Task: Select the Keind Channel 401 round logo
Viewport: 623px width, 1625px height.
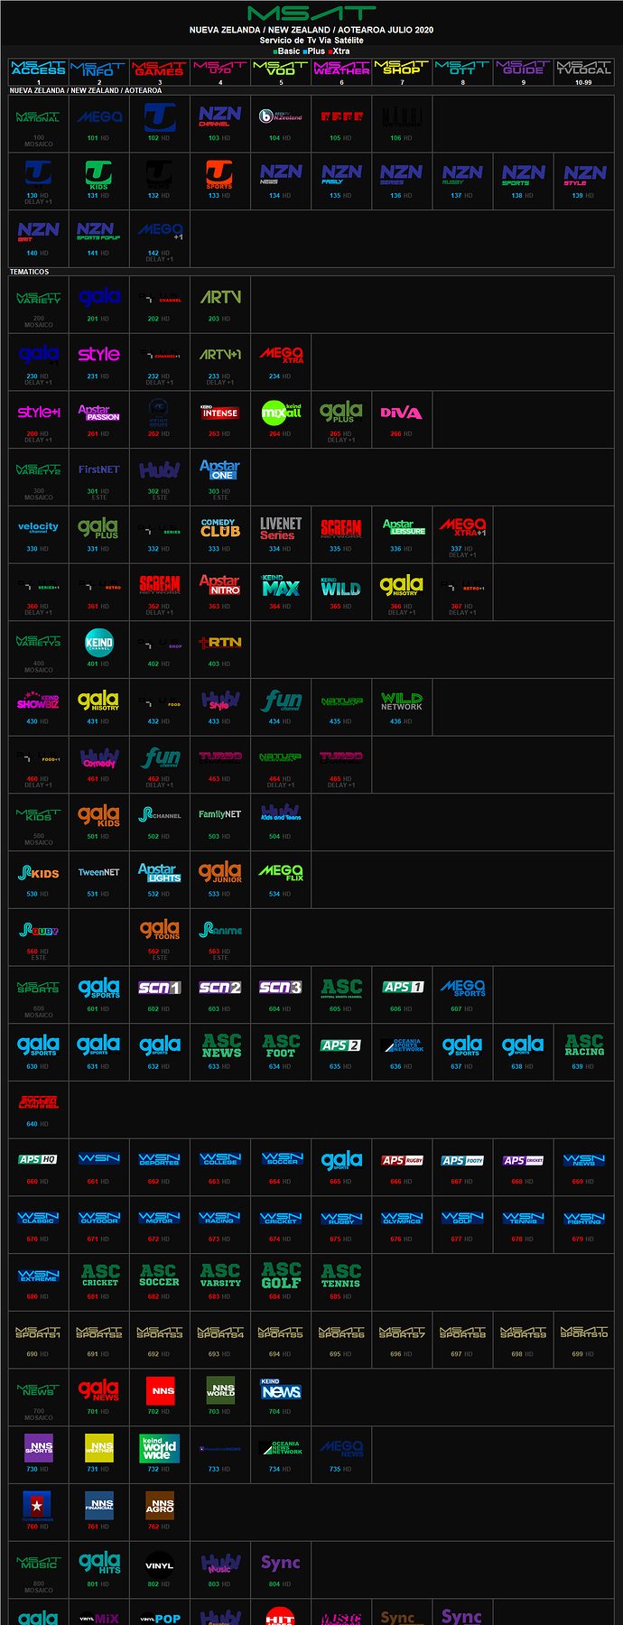Action: 99,643
